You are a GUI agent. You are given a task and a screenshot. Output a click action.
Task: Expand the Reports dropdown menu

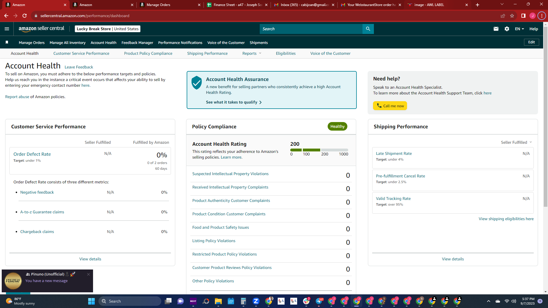(x=252, y=53)
